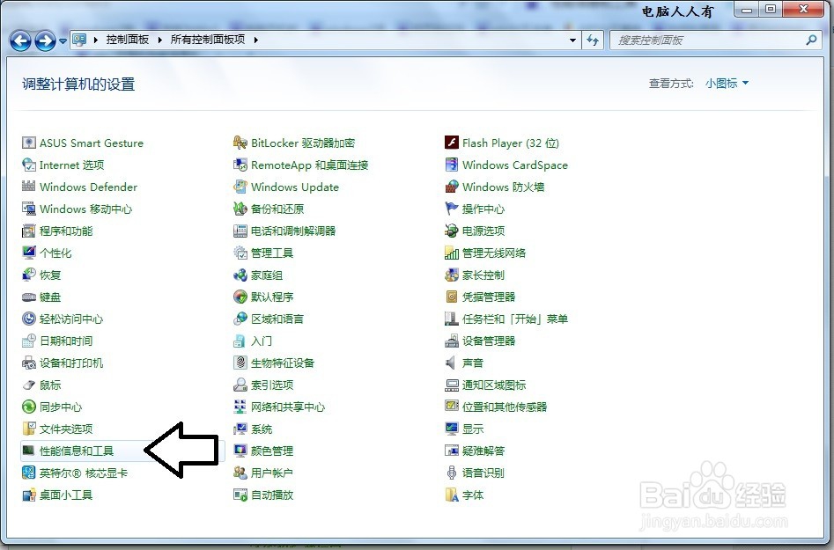Click the 管理工具 gear icon
This screenshot has width=834, height=550.
click(x=240, y=253)
